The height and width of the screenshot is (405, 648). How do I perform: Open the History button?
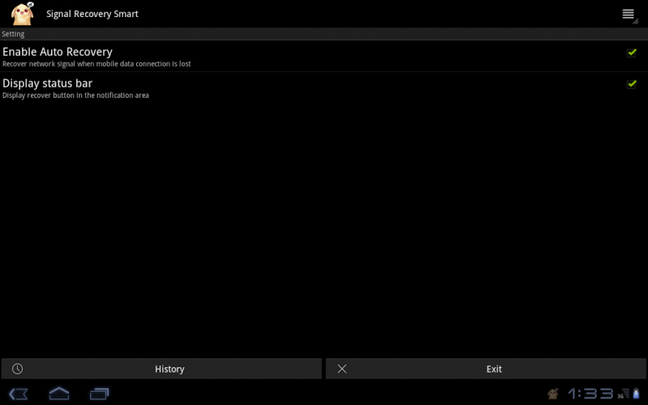tap(161, 369)
